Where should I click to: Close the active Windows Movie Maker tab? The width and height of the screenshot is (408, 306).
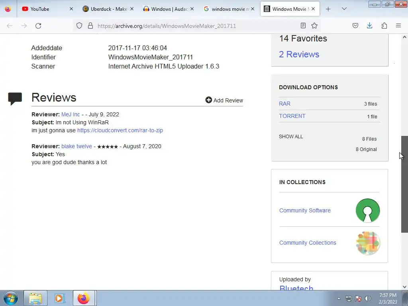(x=313, y=9)
